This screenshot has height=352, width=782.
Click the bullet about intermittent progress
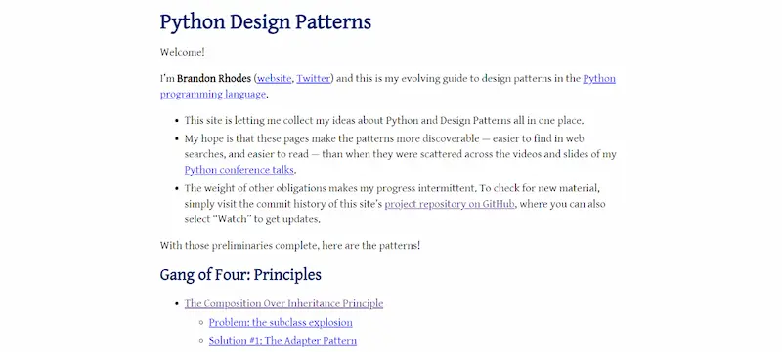[x=396, y=204]
